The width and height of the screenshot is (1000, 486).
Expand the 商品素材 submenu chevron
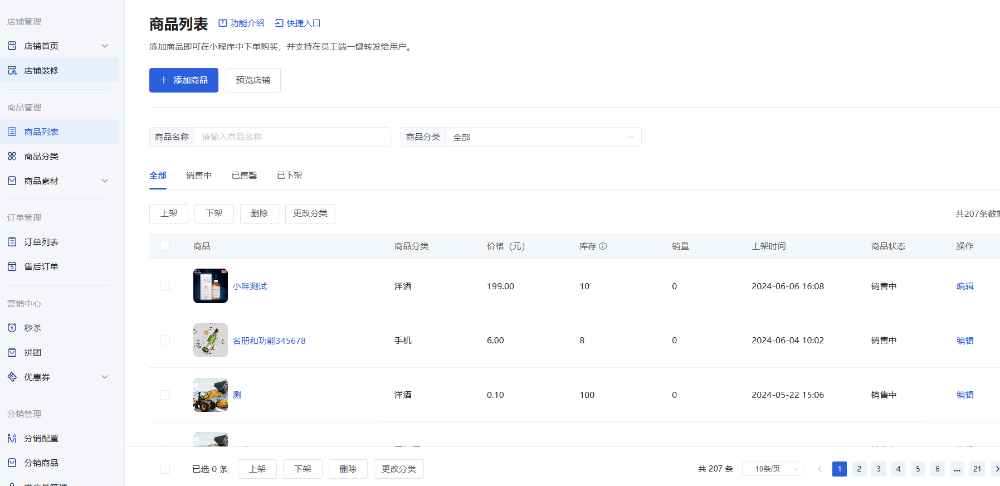click(105, 181)
